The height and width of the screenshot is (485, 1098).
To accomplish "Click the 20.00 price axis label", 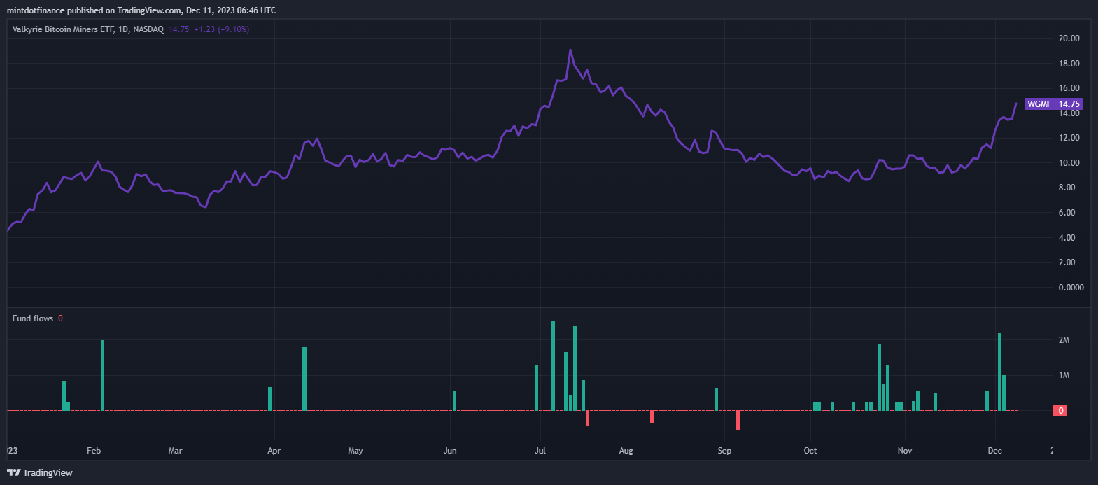I will pos(1069,38).
